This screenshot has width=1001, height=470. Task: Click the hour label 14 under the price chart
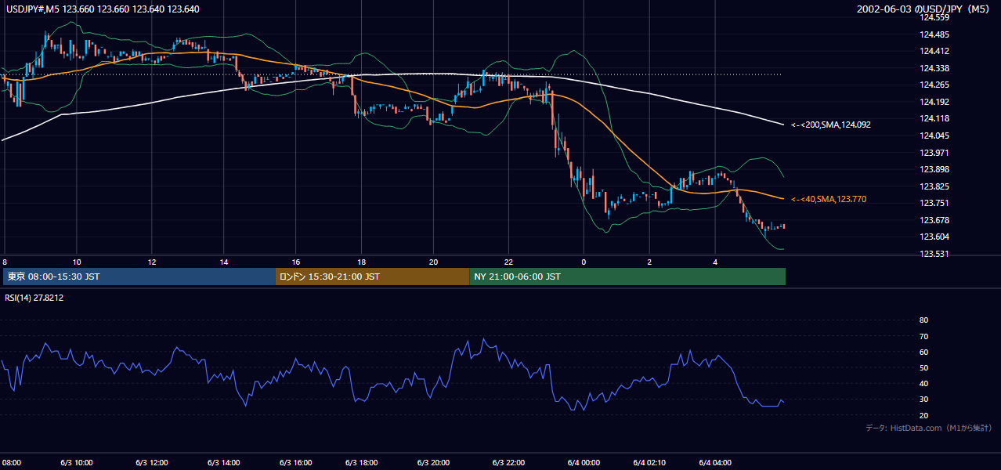click(224, 262)
